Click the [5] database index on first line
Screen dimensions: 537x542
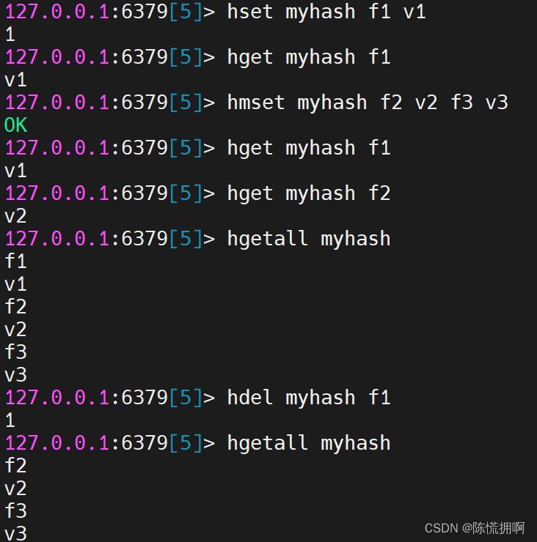tap(185, 12)
